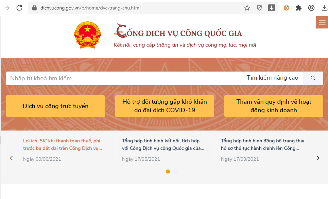Image resolution: width=328 pixels, height=199 pixels.
Task: Open the shield protection icon in the address bar
Action: (259, 8)
